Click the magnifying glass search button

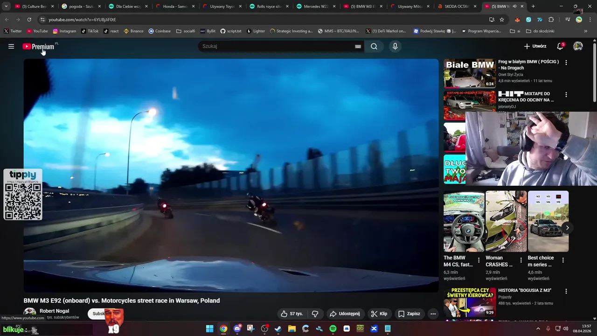(374, 46)
